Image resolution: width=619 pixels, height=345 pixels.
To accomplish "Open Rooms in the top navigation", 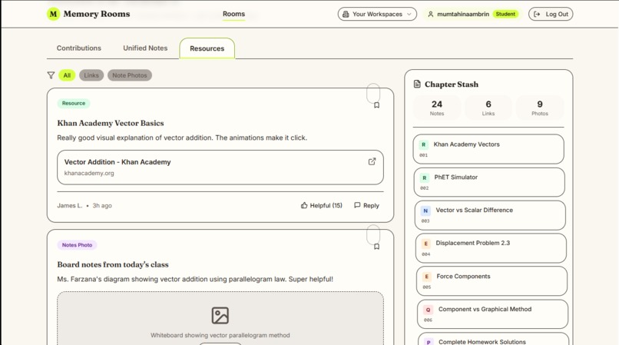I will [x=233, y=14].
